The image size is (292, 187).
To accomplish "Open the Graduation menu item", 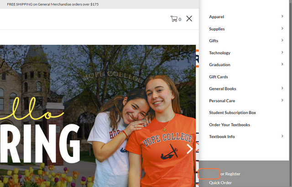I will pyautogui.click(x=219, y=65).
